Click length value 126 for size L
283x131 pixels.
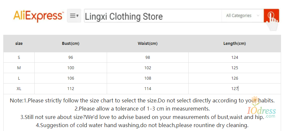tap(234, 78)
